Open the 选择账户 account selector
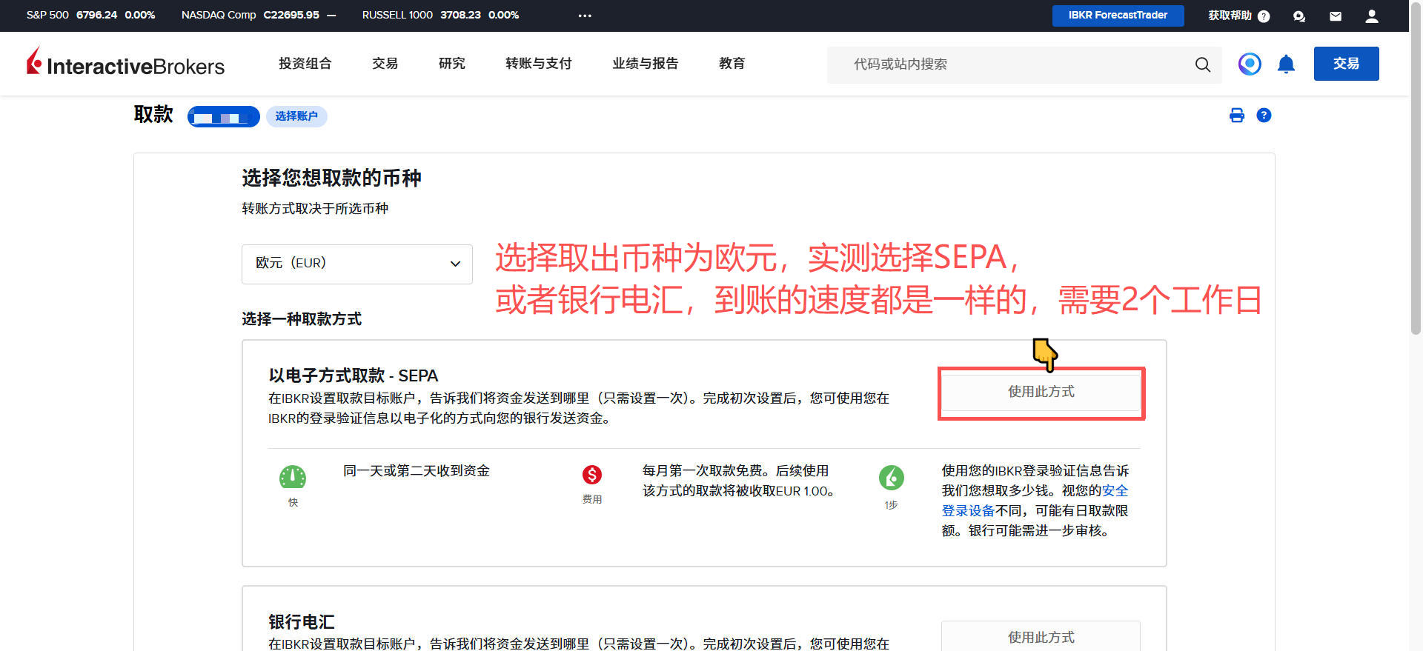The image size is (1423, 651). pos(296,116)
